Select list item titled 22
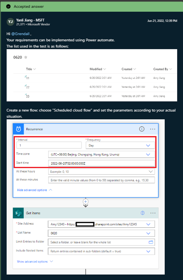This screenshot has width=183, height=280. coord(28,87)
